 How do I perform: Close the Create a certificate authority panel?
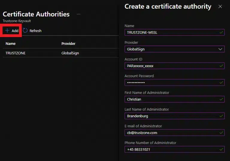[220, 7]
